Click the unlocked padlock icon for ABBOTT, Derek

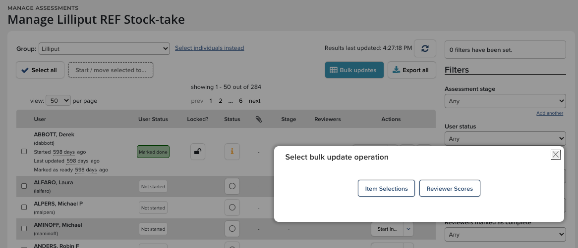(x=198, y=152)
